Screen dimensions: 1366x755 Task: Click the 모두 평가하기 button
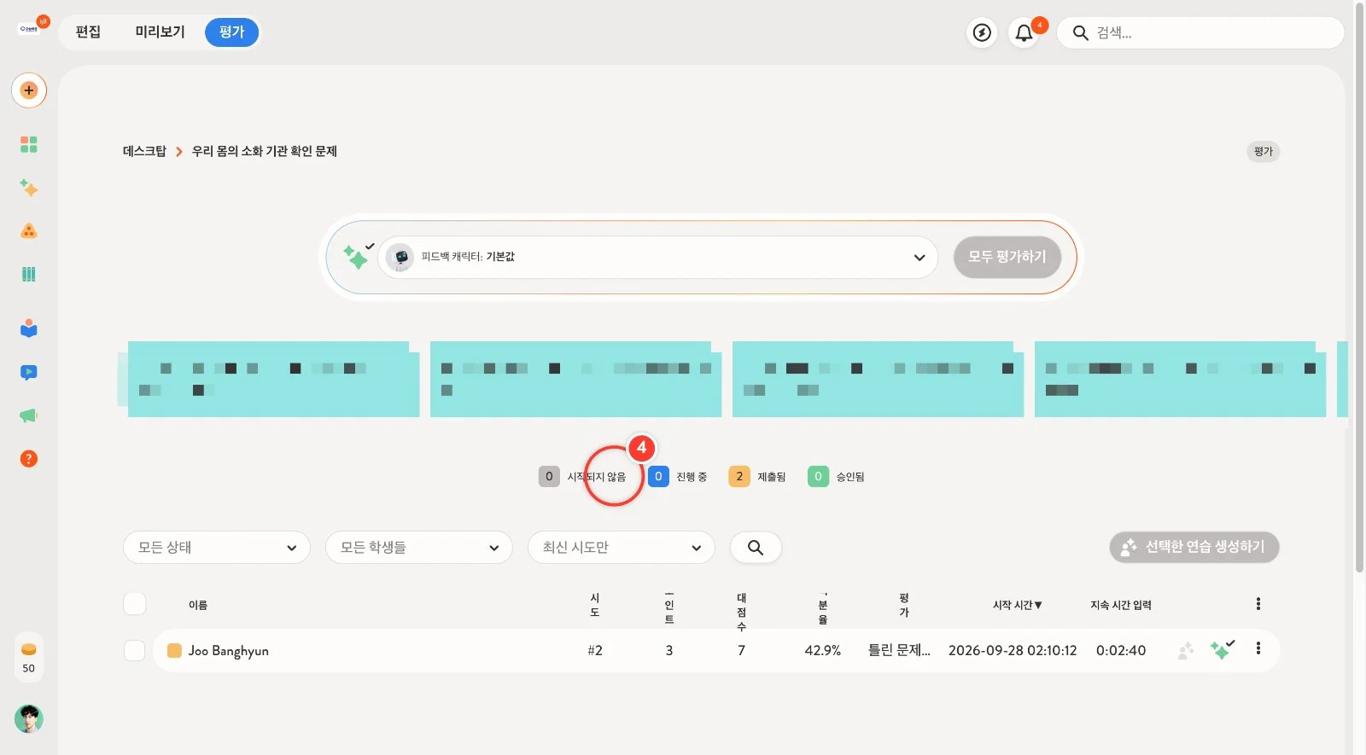pos(1007,257)
